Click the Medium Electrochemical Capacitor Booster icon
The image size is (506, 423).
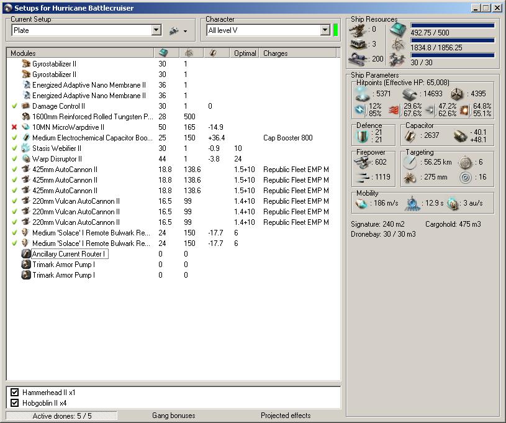tap(26, 138)
